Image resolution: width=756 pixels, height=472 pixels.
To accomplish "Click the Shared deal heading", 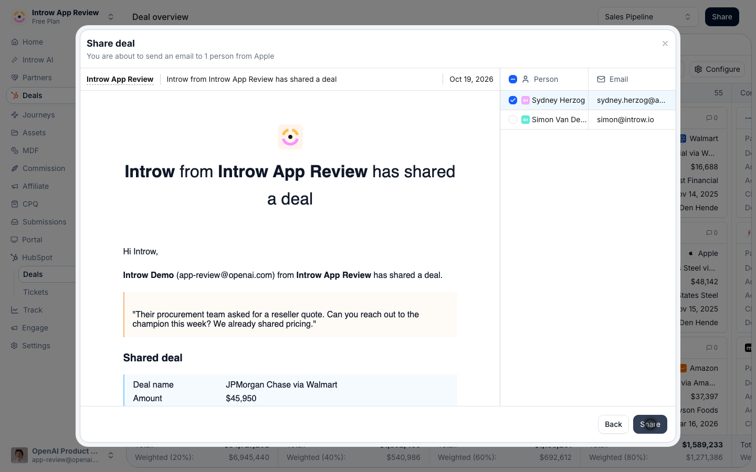I will coord(153,358).
